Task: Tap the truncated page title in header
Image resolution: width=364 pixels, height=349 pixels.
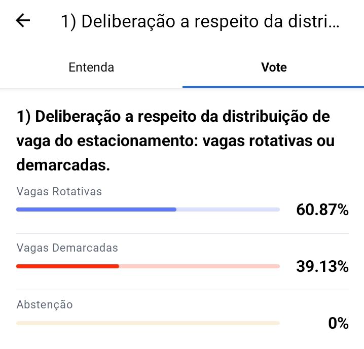Action: 200,21
